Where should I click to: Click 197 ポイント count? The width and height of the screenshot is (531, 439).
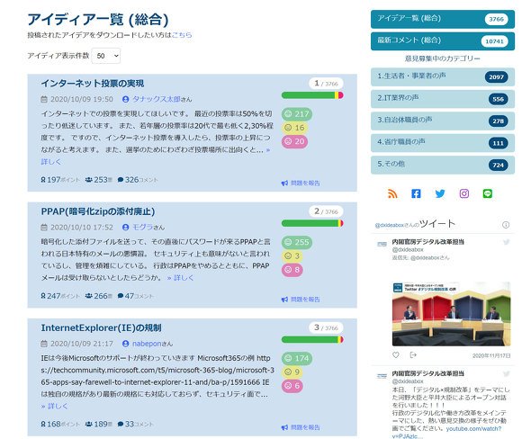click(60, 180)
